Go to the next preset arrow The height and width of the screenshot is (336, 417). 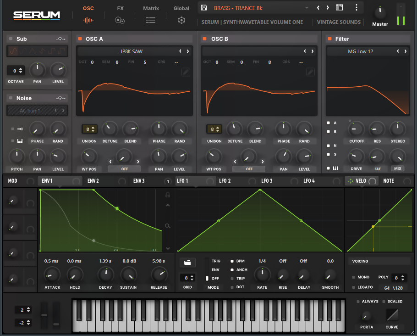[x=328, y=8]
